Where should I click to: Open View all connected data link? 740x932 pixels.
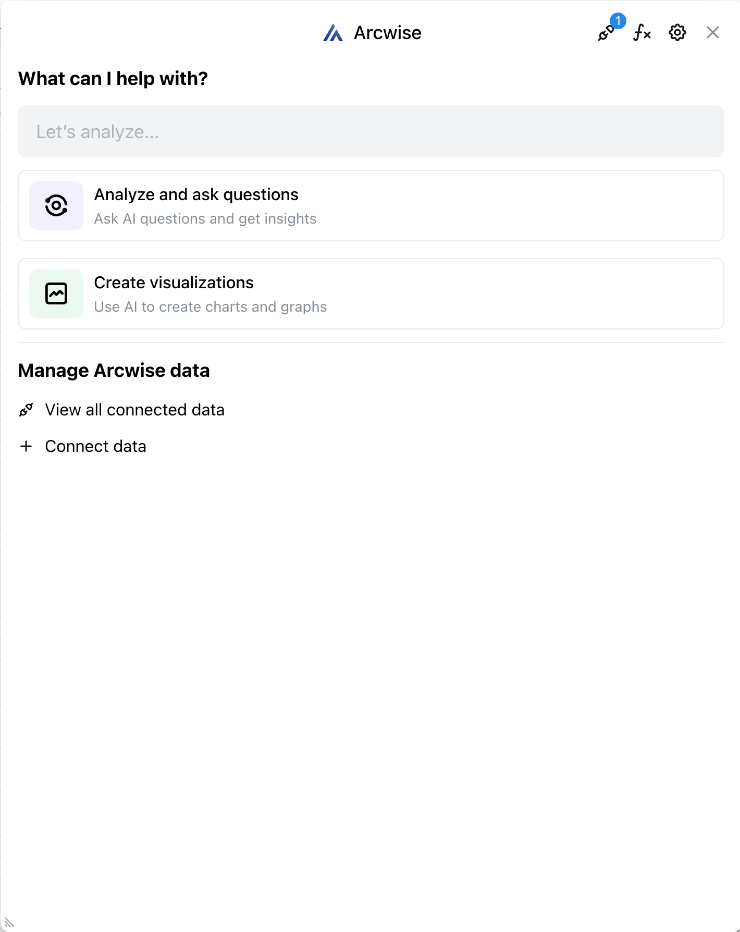tap(134, 410)
